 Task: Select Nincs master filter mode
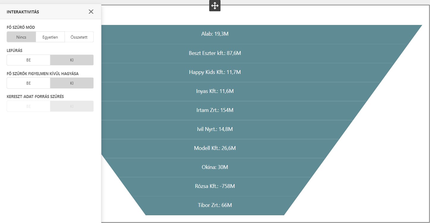tap(21, 37)
